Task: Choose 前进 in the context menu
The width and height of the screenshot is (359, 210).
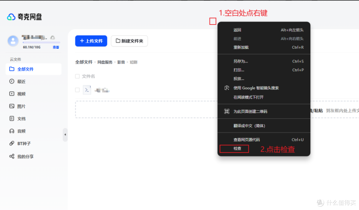Action: pyautogui.click(x=264, y=38)
